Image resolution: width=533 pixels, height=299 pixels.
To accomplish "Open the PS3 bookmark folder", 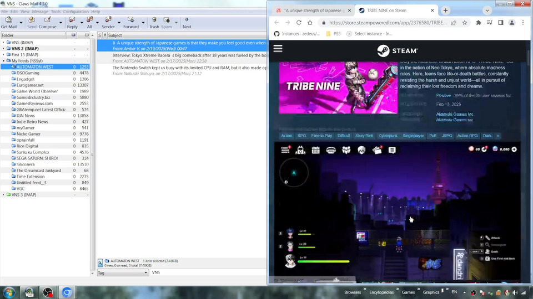I will click(333, 34).
